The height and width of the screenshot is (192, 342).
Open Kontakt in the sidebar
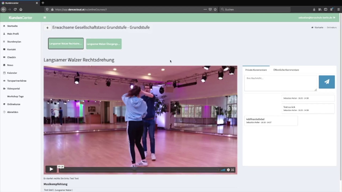point(11,49)
